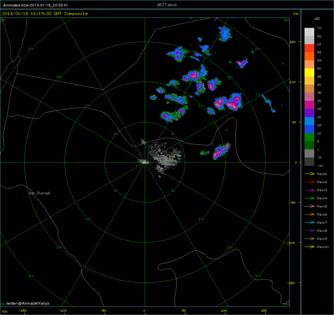Screen dimensions: 334x315
Task: Select the light blue 15–20 dBZ legend swatch
Action: 309,121
